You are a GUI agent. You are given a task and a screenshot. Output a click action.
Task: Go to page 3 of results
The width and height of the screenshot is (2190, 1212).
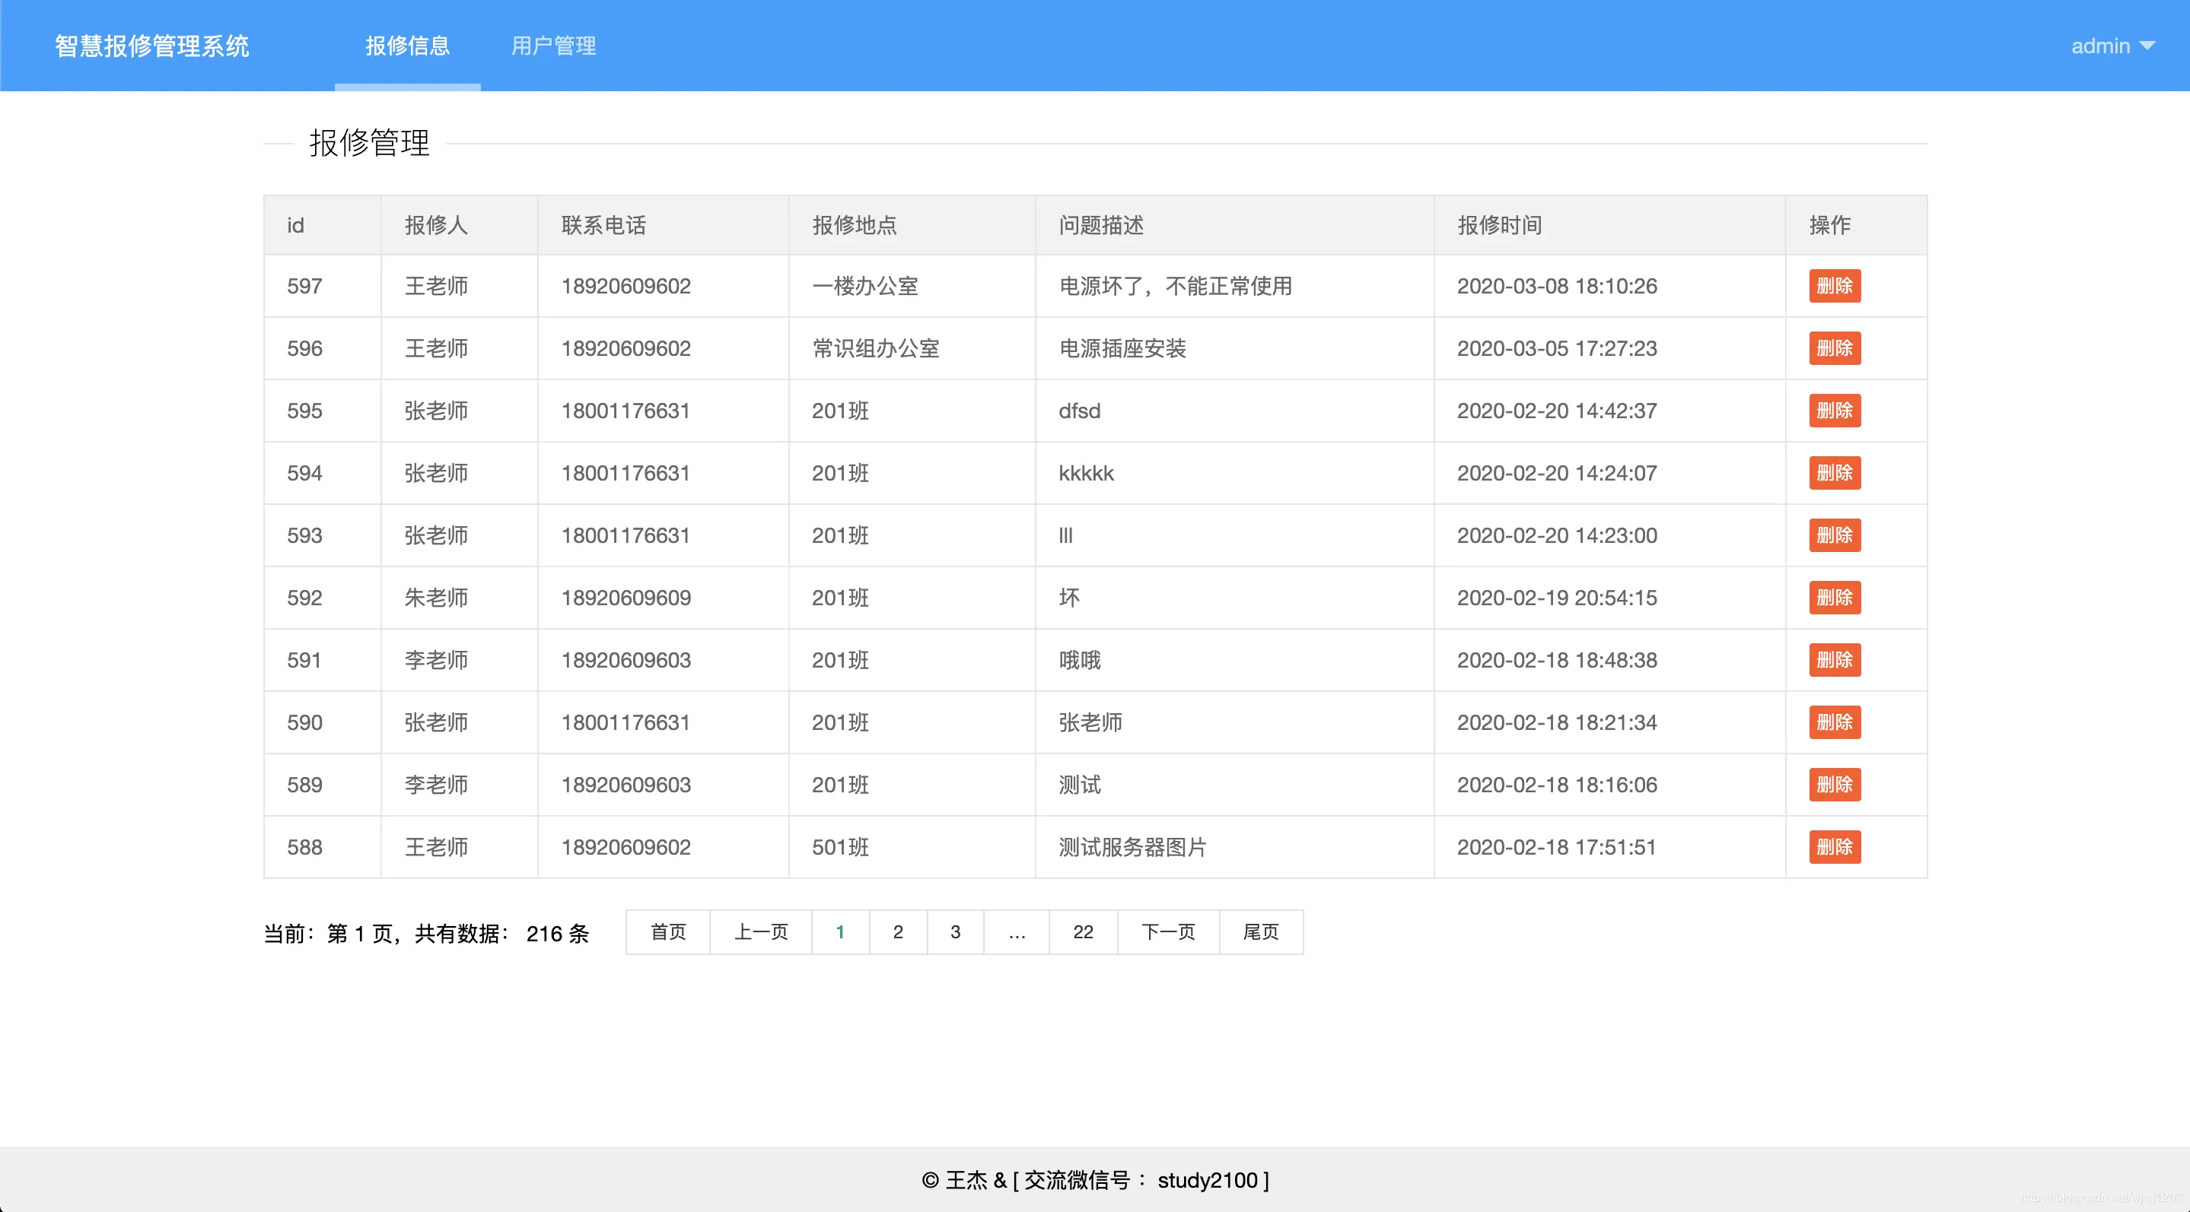tap(956, 931)
